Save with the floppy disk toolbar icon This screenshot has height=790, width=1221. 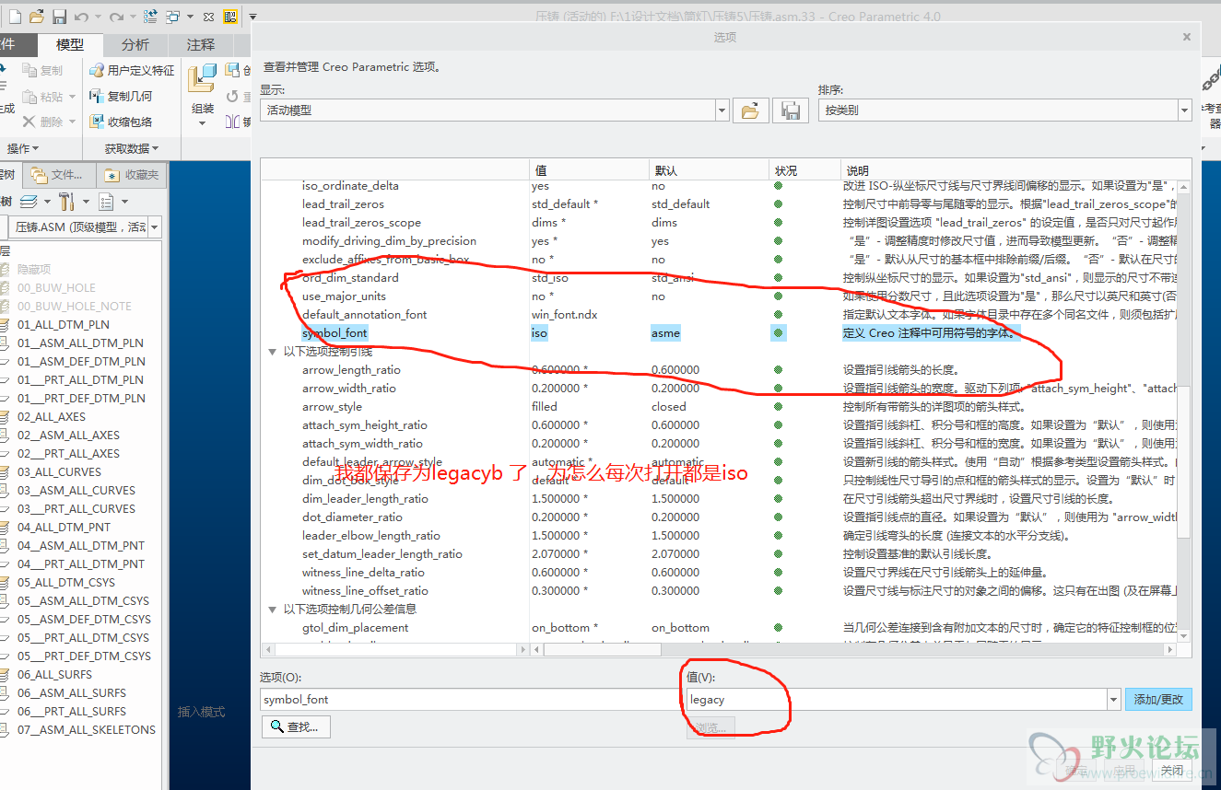tap(59, 17)
